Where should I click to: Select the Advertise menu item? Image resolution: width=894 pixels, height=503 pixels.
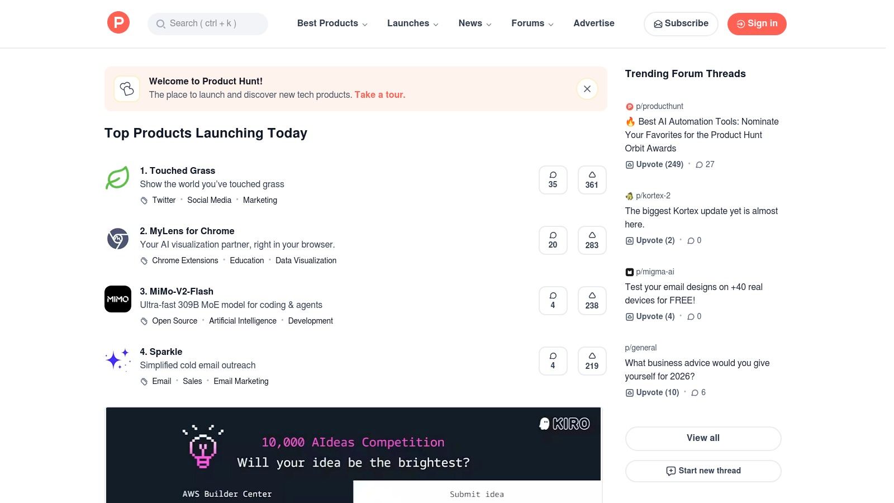pos(593,23)
